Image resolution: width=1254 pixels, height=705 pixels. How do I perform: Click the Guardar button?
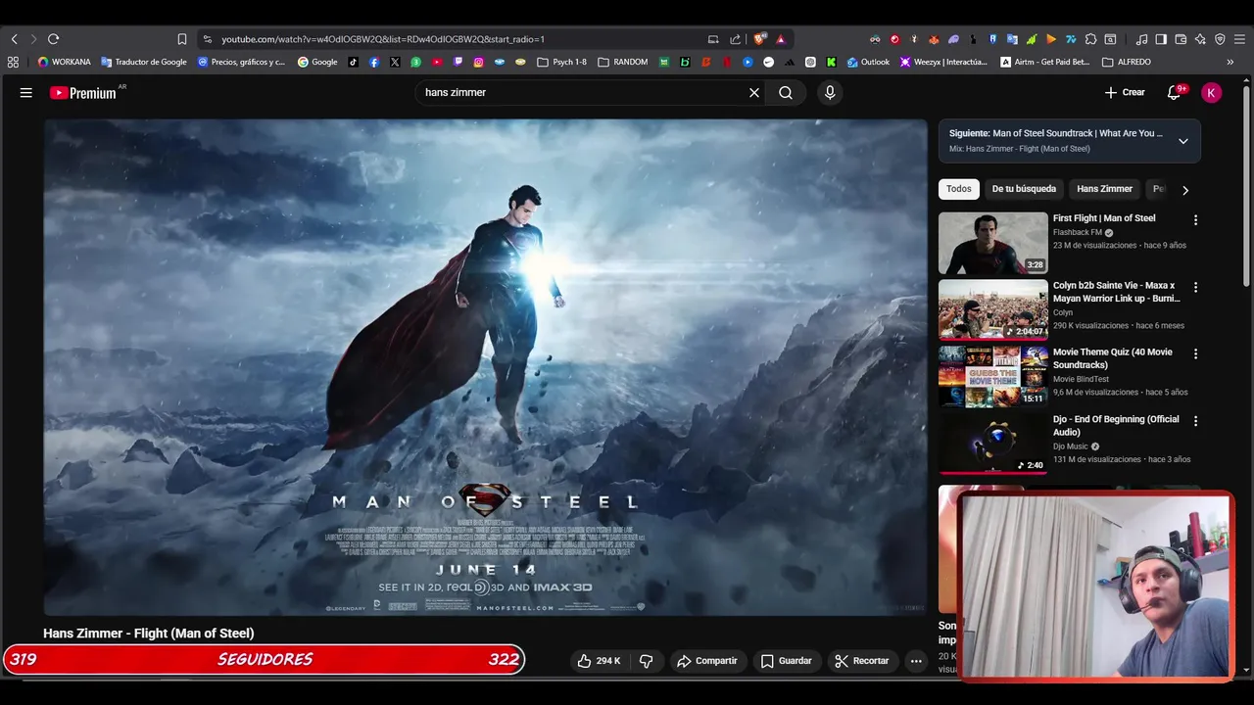[787, 661]
